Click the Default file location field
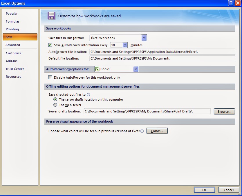This screenshot has width=242, height=196. pyautogui.click(x=162, y=58)
